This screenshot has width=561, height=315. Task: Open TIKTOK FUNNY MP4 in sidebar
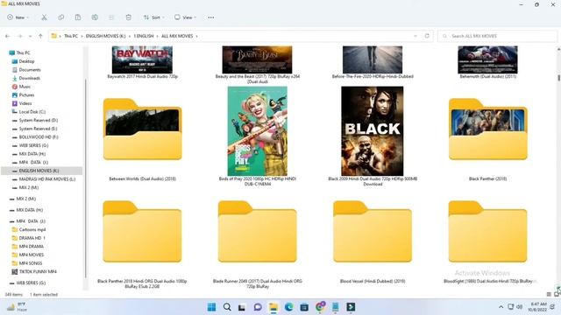click(38, 271)
